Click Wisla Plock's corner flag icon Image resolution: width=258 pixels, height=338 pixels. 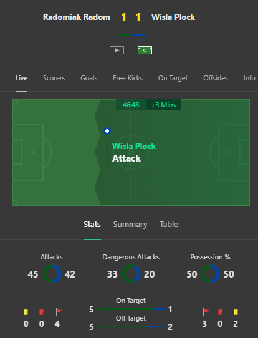[206, 312]
